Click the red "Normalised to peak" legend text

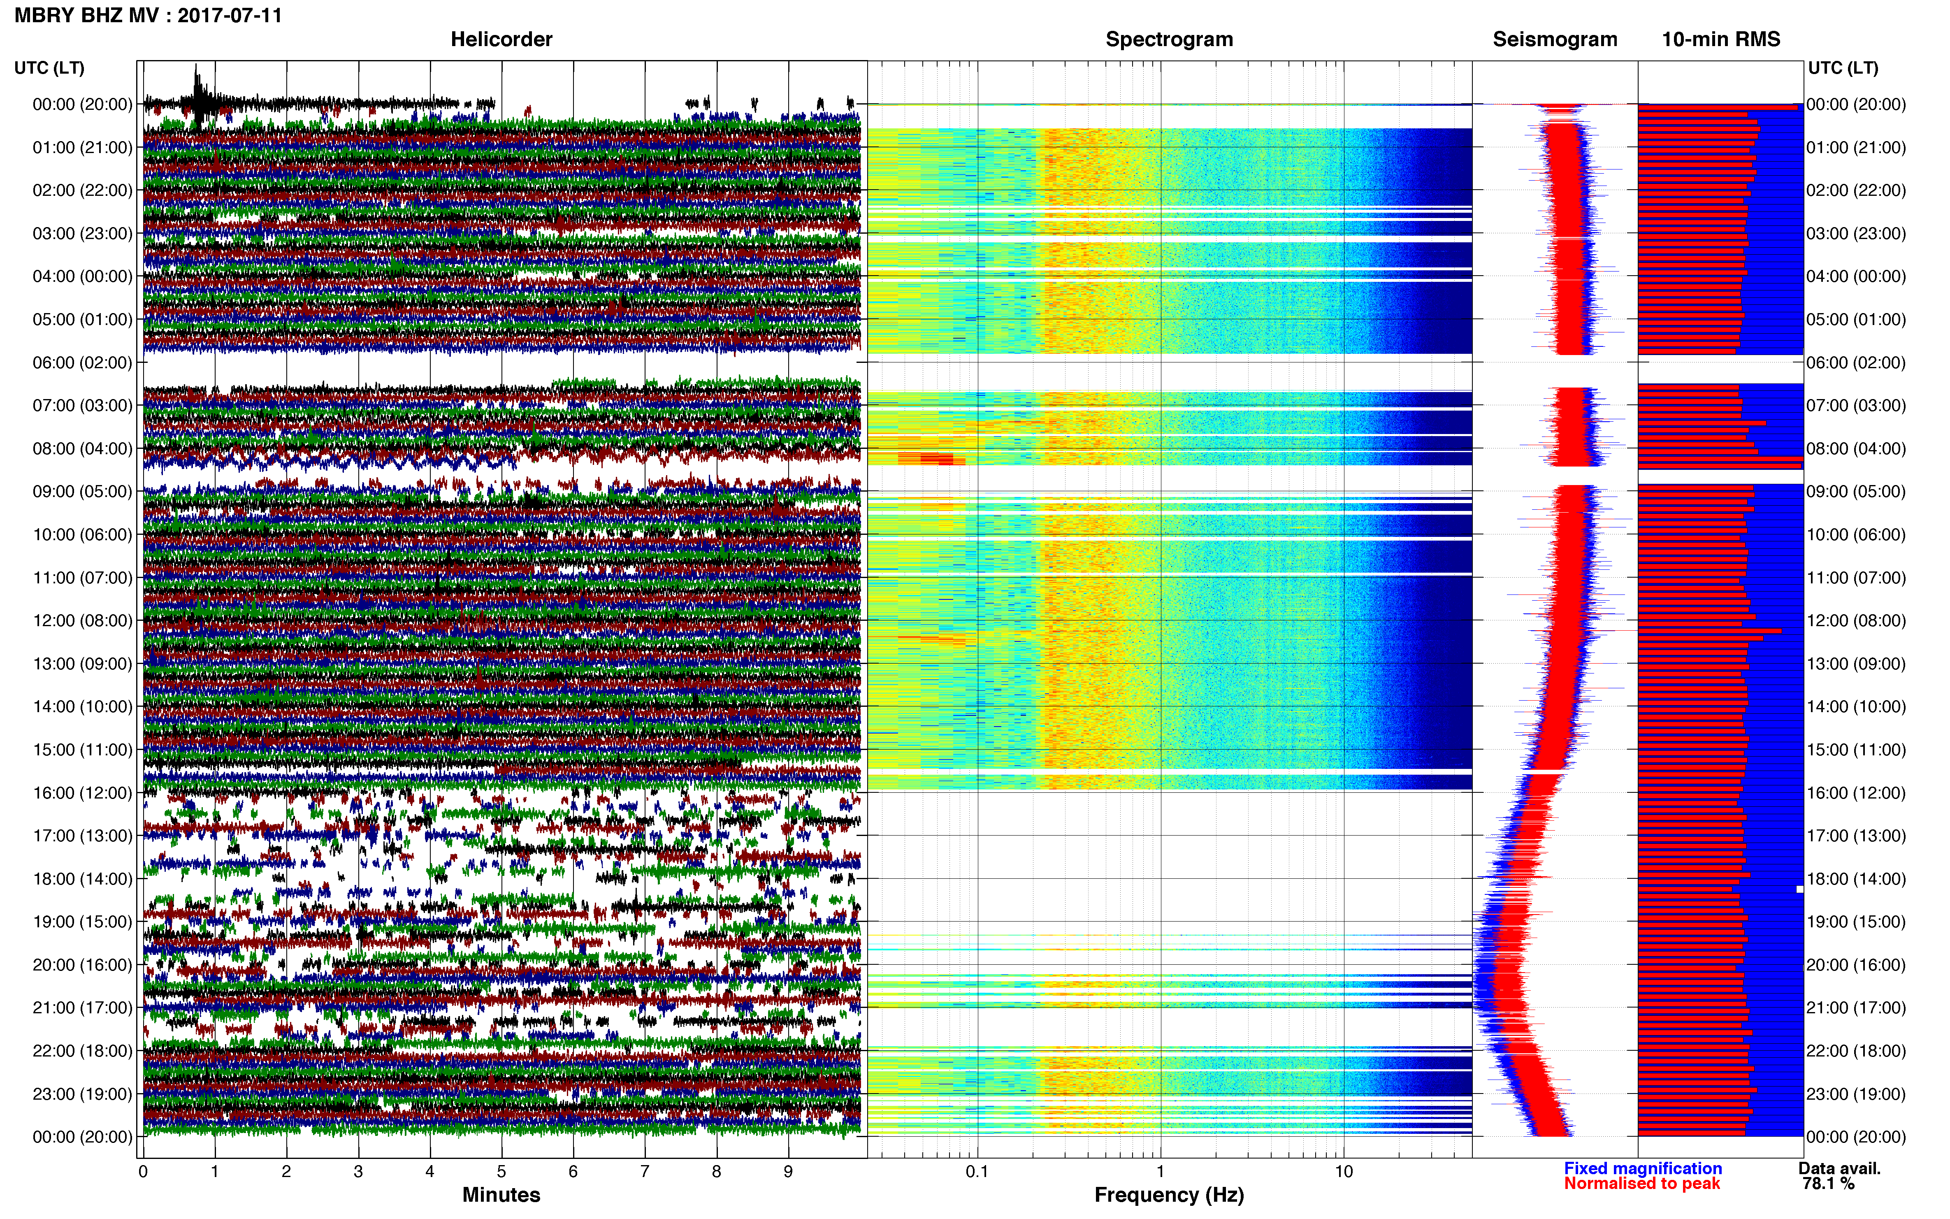tap(1642, 1184)
